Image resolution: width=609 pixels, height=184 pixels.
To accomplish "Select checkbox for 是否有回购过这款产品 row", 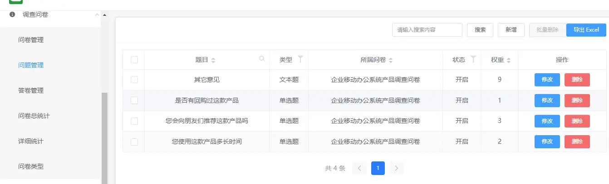I will click(134, 100).
